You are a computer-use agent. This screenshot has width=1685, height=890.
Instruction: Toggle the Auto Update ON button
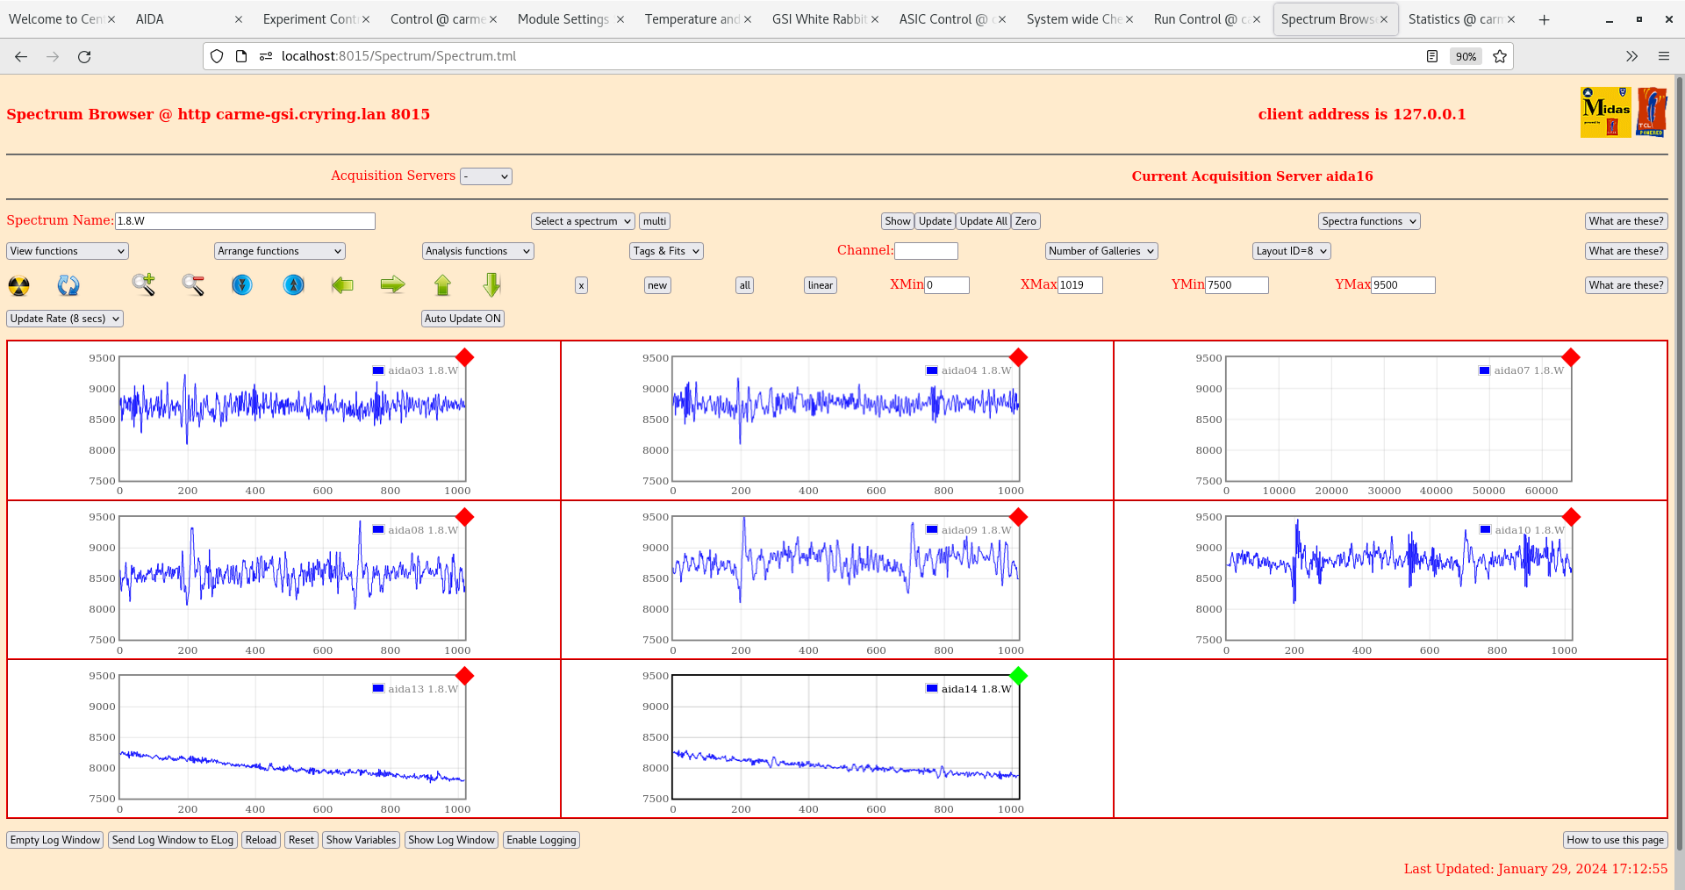coord(462,318)
